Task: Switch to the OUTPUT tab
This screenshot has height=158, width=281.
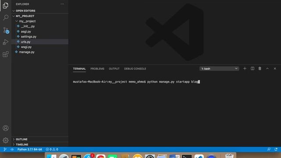Action: coord(114,69)
